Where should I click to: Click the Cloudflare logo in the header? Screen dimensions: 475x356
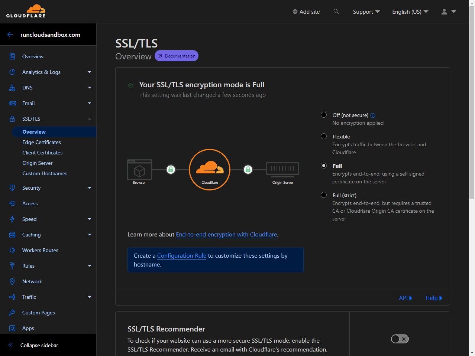coord(26,11)
